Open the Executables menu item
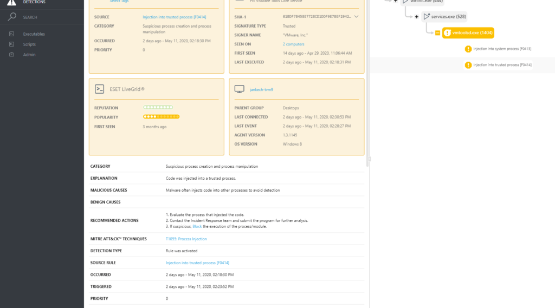Viewport: 555px width, 308px height. pyautogui.click(x=34, y=34)
